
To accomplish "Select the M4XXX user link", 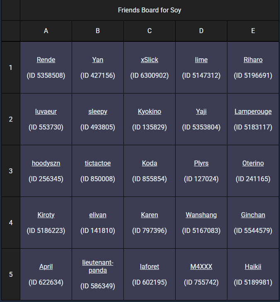I will coord(201,267).
